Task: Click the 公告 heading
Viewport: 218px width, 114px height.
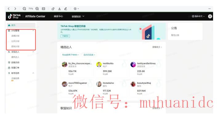Action: [x=174, y=28]
